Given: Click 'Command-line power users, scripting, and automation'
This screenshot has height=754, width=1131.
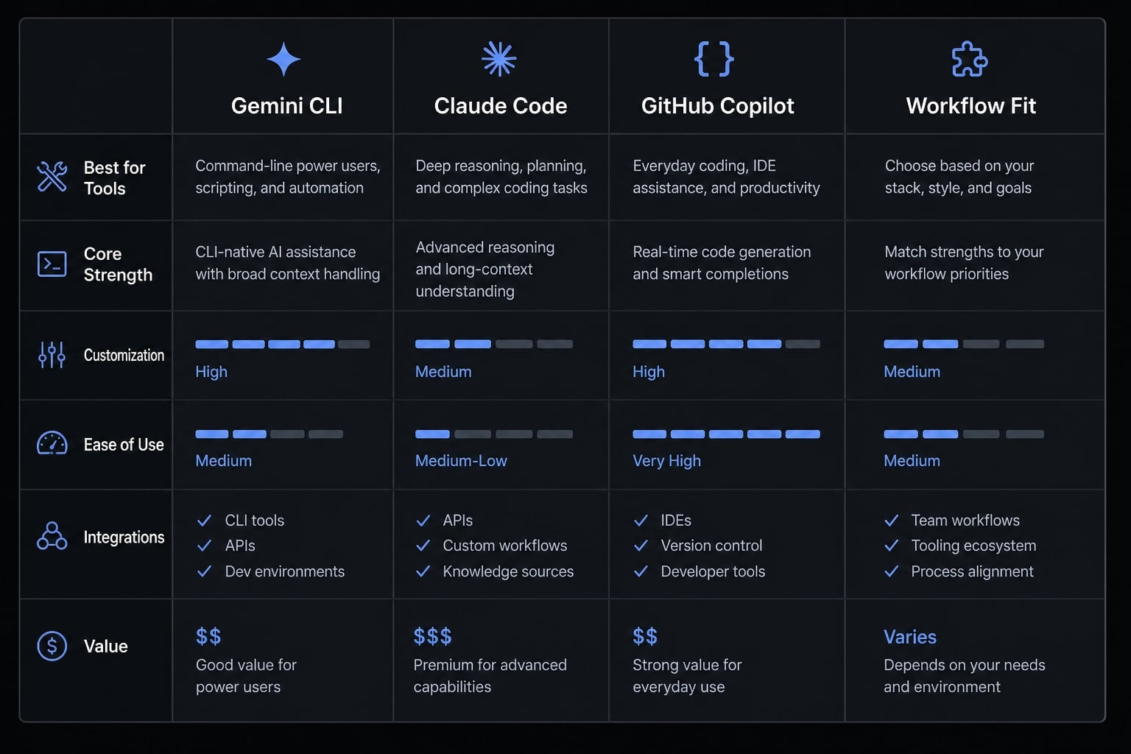Looking at the screenshot, I should click(x=288, y=177).
